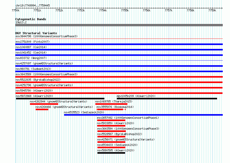Click the red bar under nsv5522835
230x163 pixels.
pos(119,82)
